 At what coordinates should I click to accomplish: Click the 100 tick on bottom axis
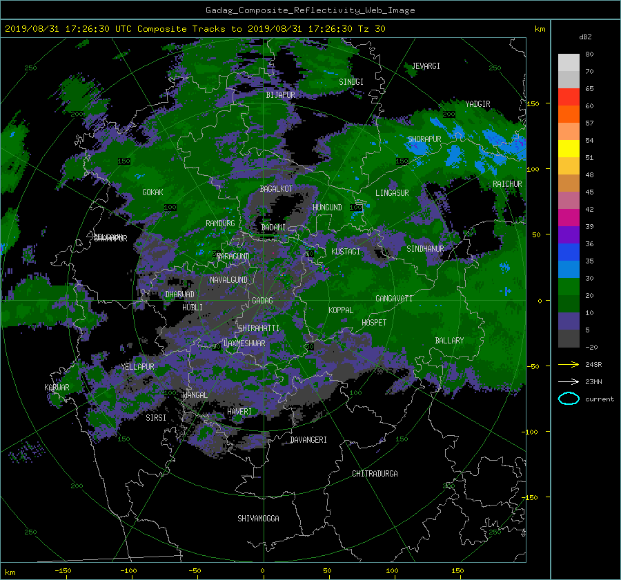392,571
